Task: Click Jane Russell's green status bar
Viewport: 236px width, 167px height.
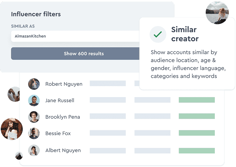Action: click(197, 100)
